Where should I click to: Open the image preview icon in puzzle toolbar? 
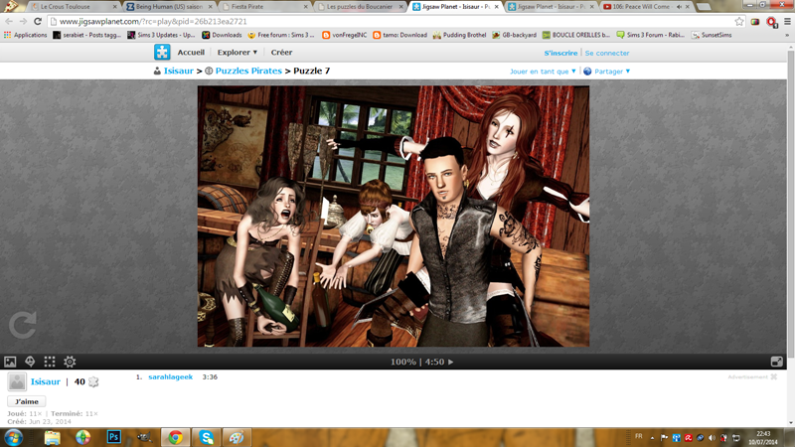click(x=10, y=362)
